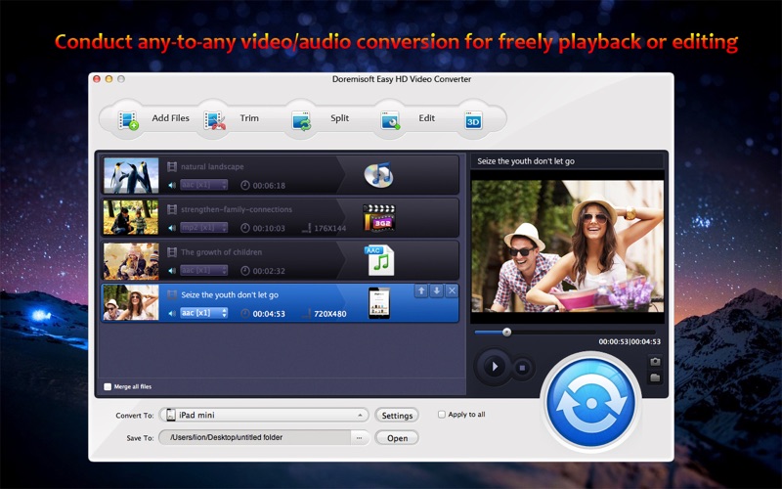The width and height of the screenshot is (782, 489).
Task: Click the Settings button
Action: 397,415
